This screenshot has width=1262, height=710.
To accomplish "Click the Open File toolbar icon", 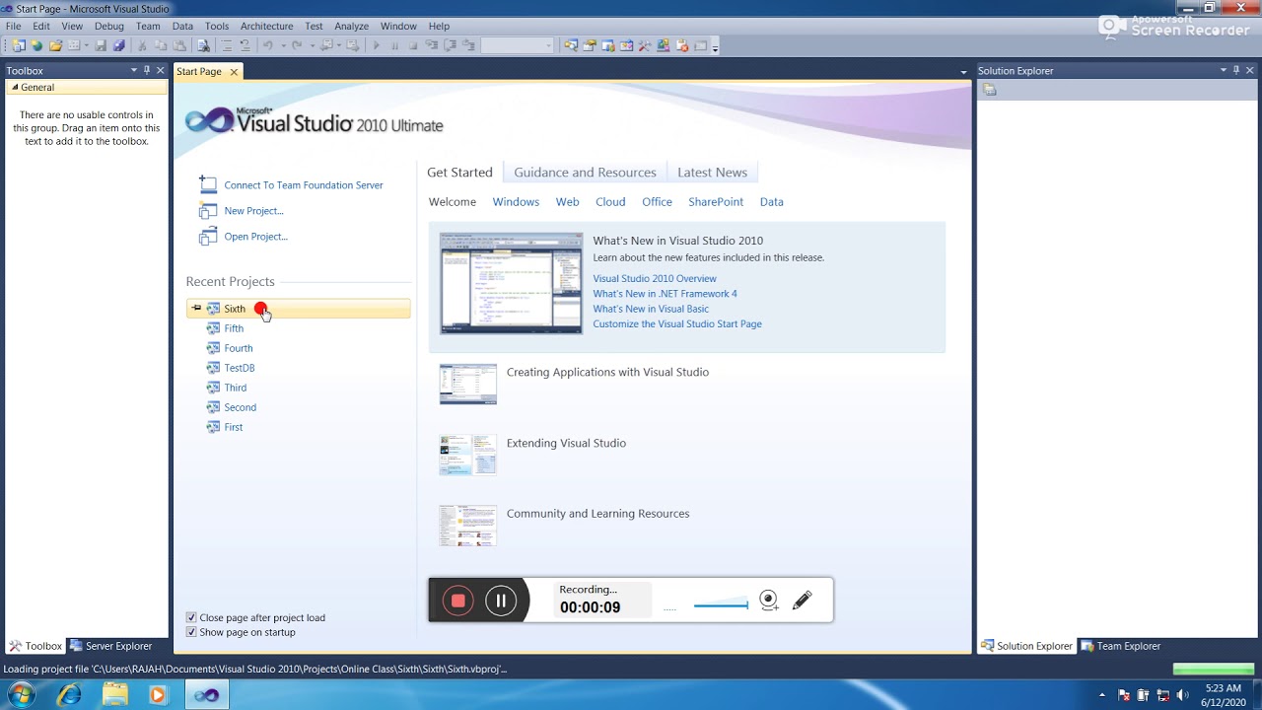I will (x=55, y=45).
